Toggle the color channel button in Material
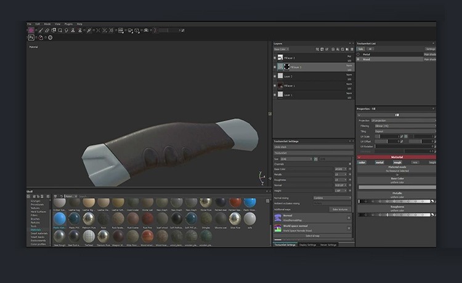Image resolution: width=462 pixels, height=283 pixels. pos(362,162)
